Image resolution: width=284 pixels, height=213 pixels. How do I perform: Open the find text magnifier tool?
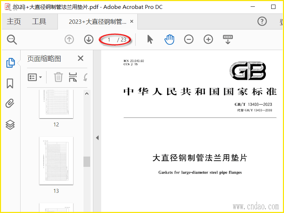click(12, 39)
